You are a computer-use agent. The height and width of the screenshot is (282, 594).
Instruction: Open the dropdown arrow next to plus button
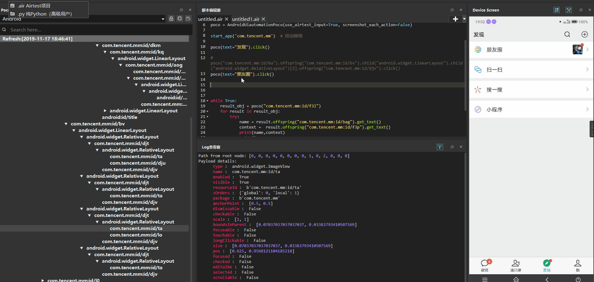pos(464,19)
